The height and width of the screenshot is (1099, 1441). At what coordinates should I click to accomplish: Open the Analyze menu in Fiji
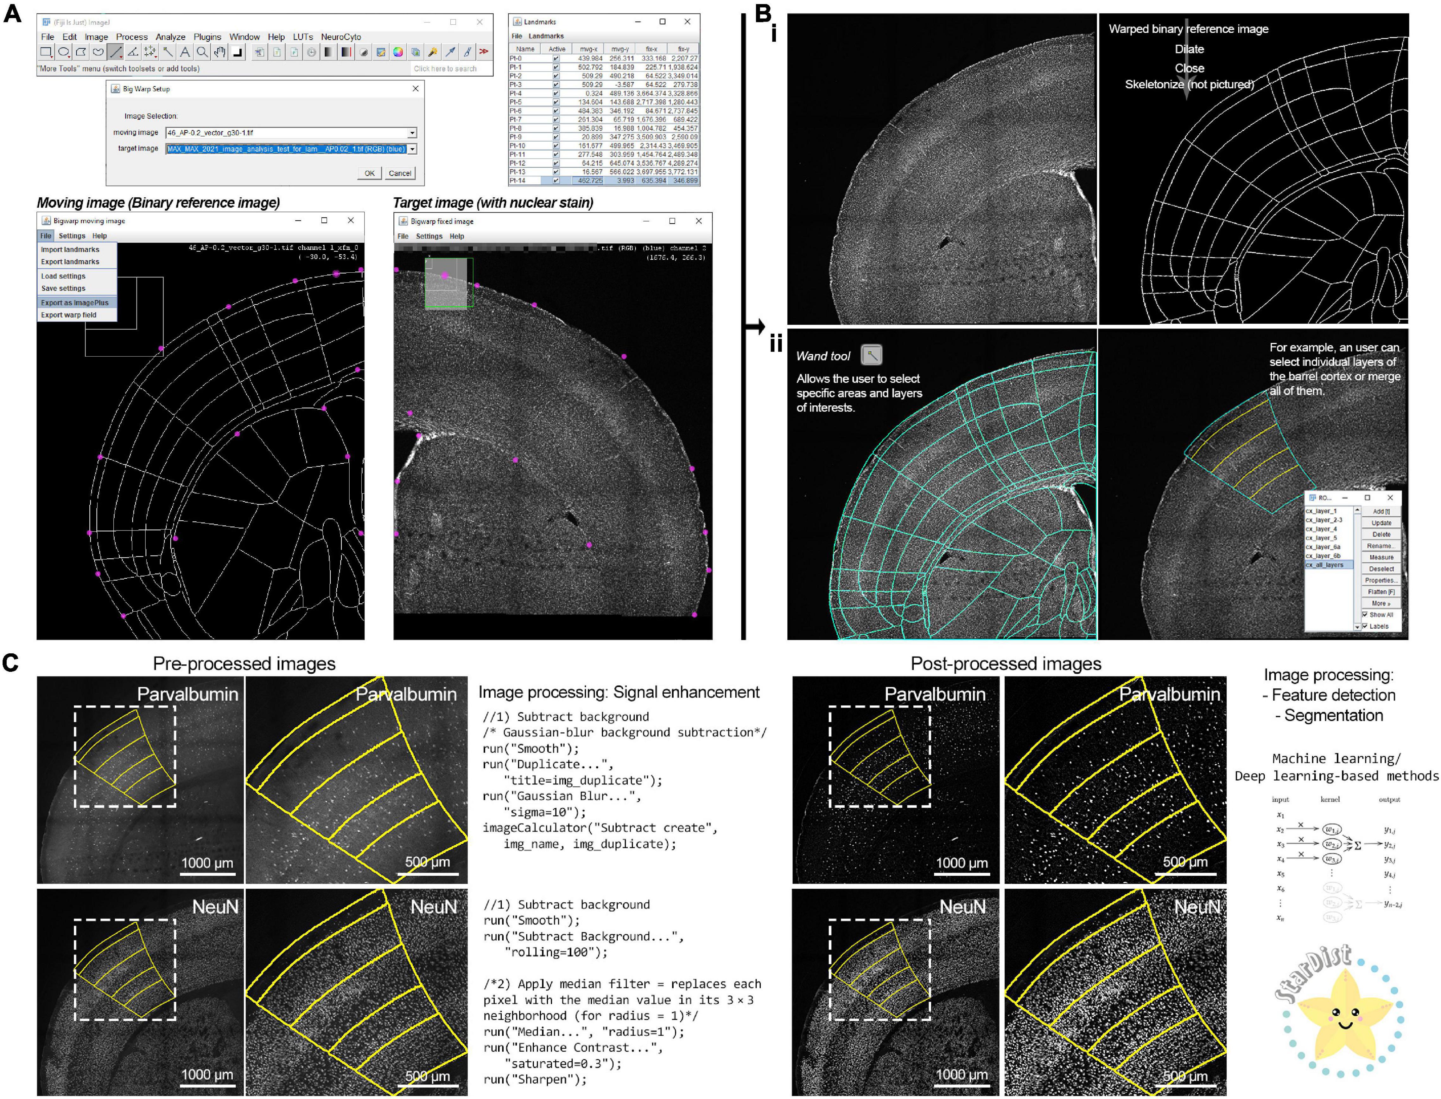click(x=170, y=37)
